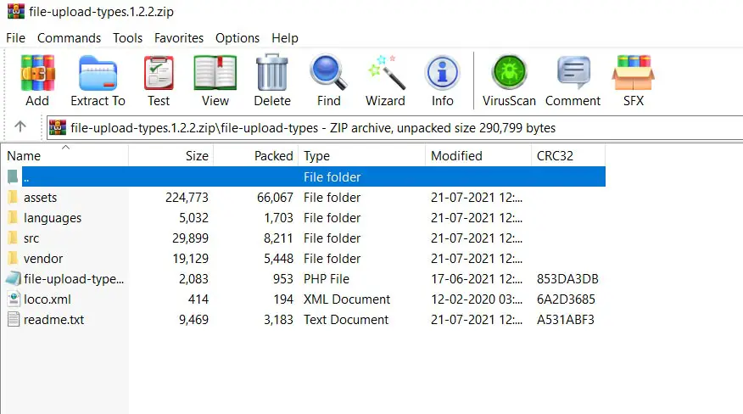The image size is (743, 414).
Task: Select the src folder icon
Action: (14, 238)
